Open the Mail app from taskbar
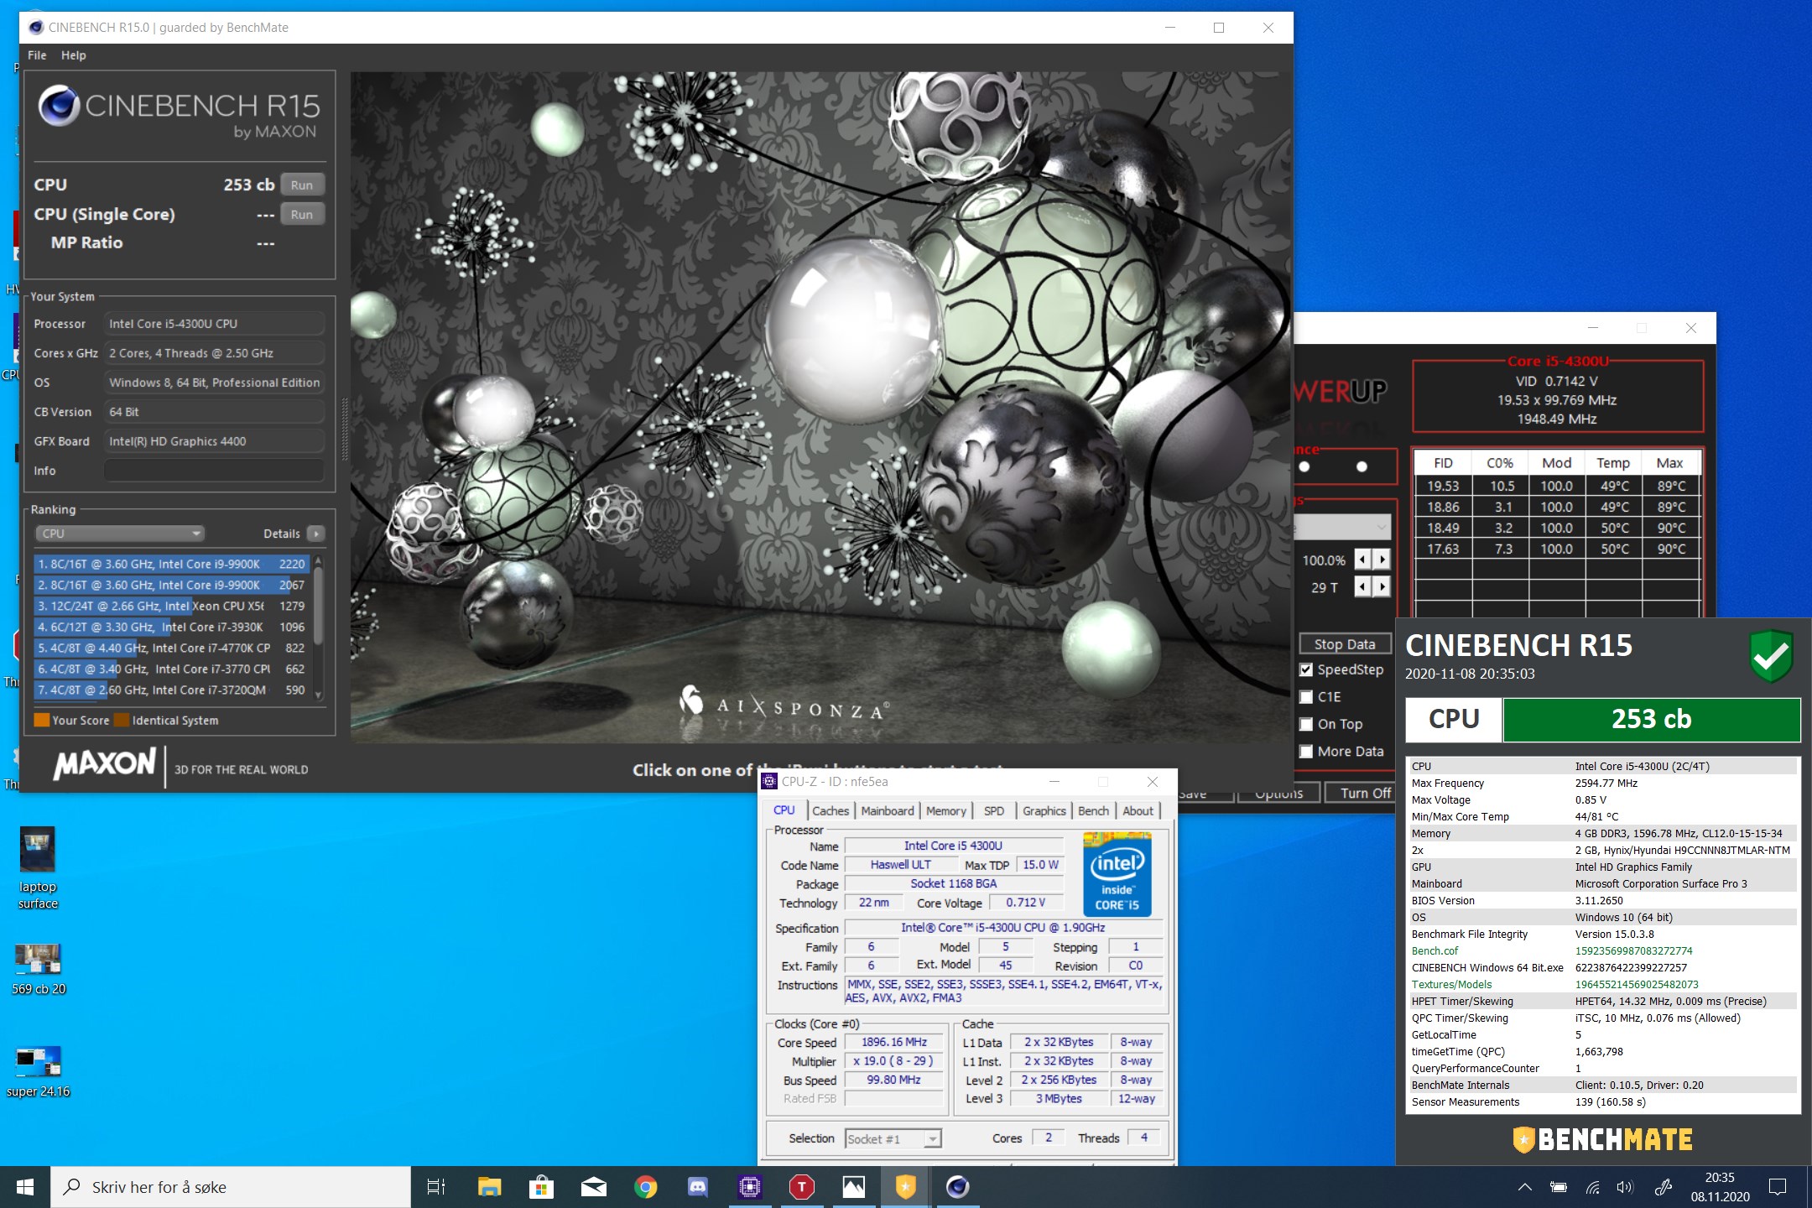This screenshot has height=1208, width=1812. pos(593,1187)
